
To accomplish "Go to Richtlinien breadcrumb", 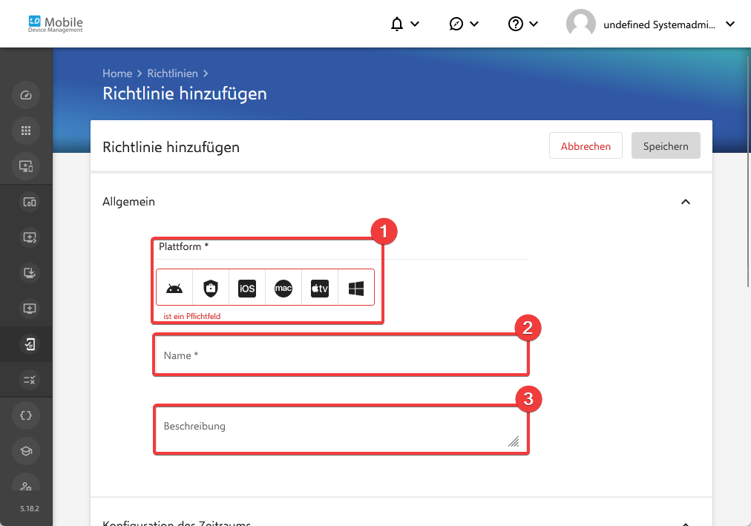I will [x=172, y=73].
